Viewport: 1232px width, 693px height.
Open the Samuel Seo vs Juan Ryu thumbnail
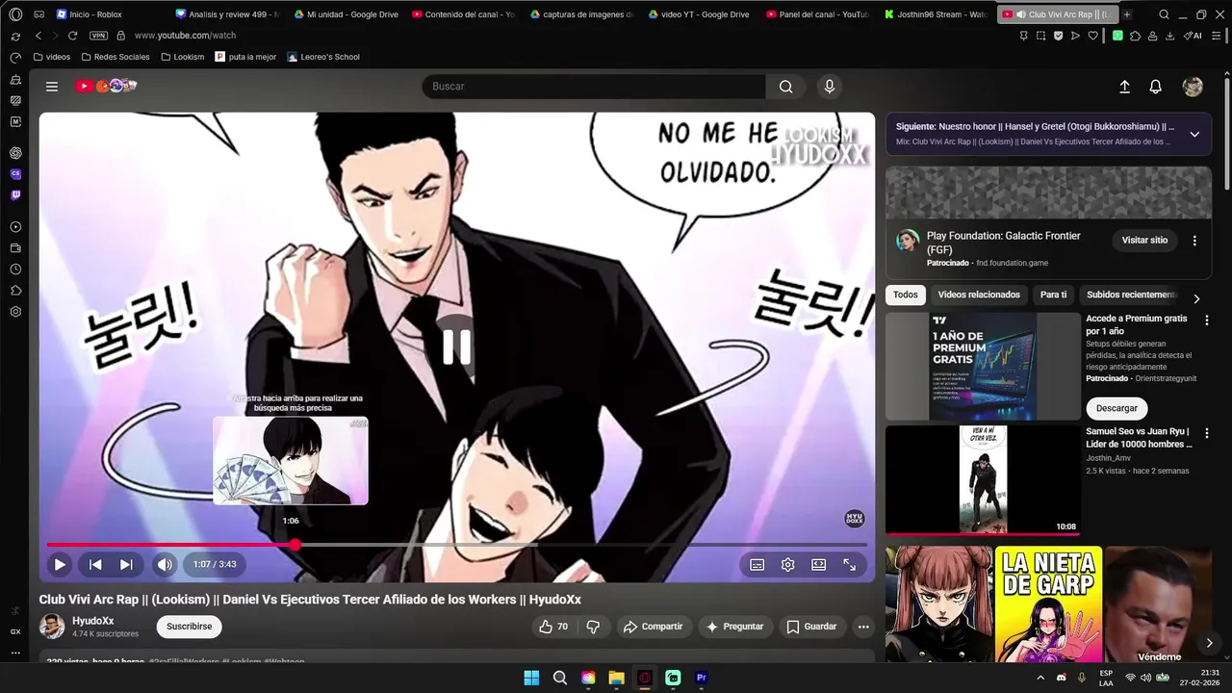[x=983, y=479]
